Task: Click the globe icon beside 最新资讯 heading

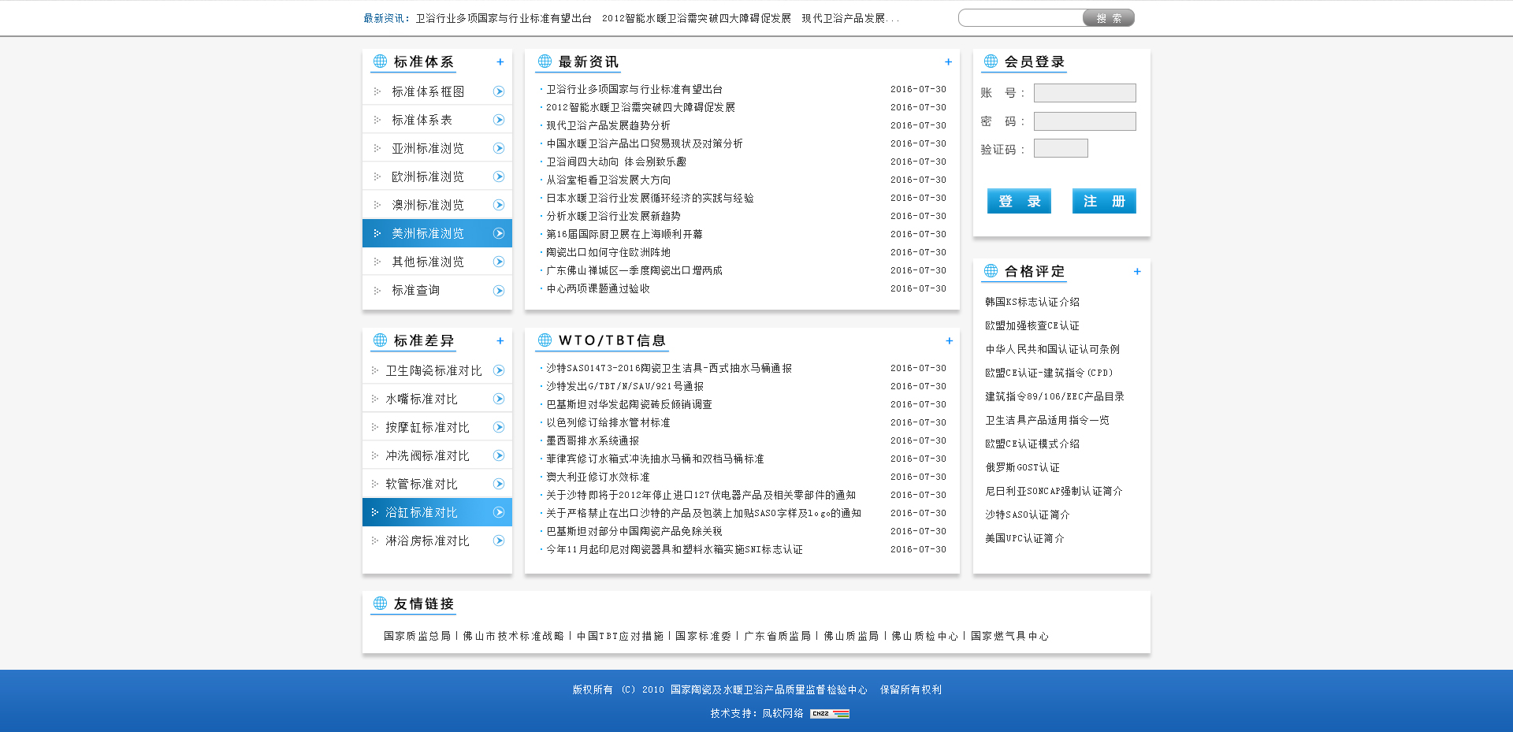Action: (x=545, y=61)
